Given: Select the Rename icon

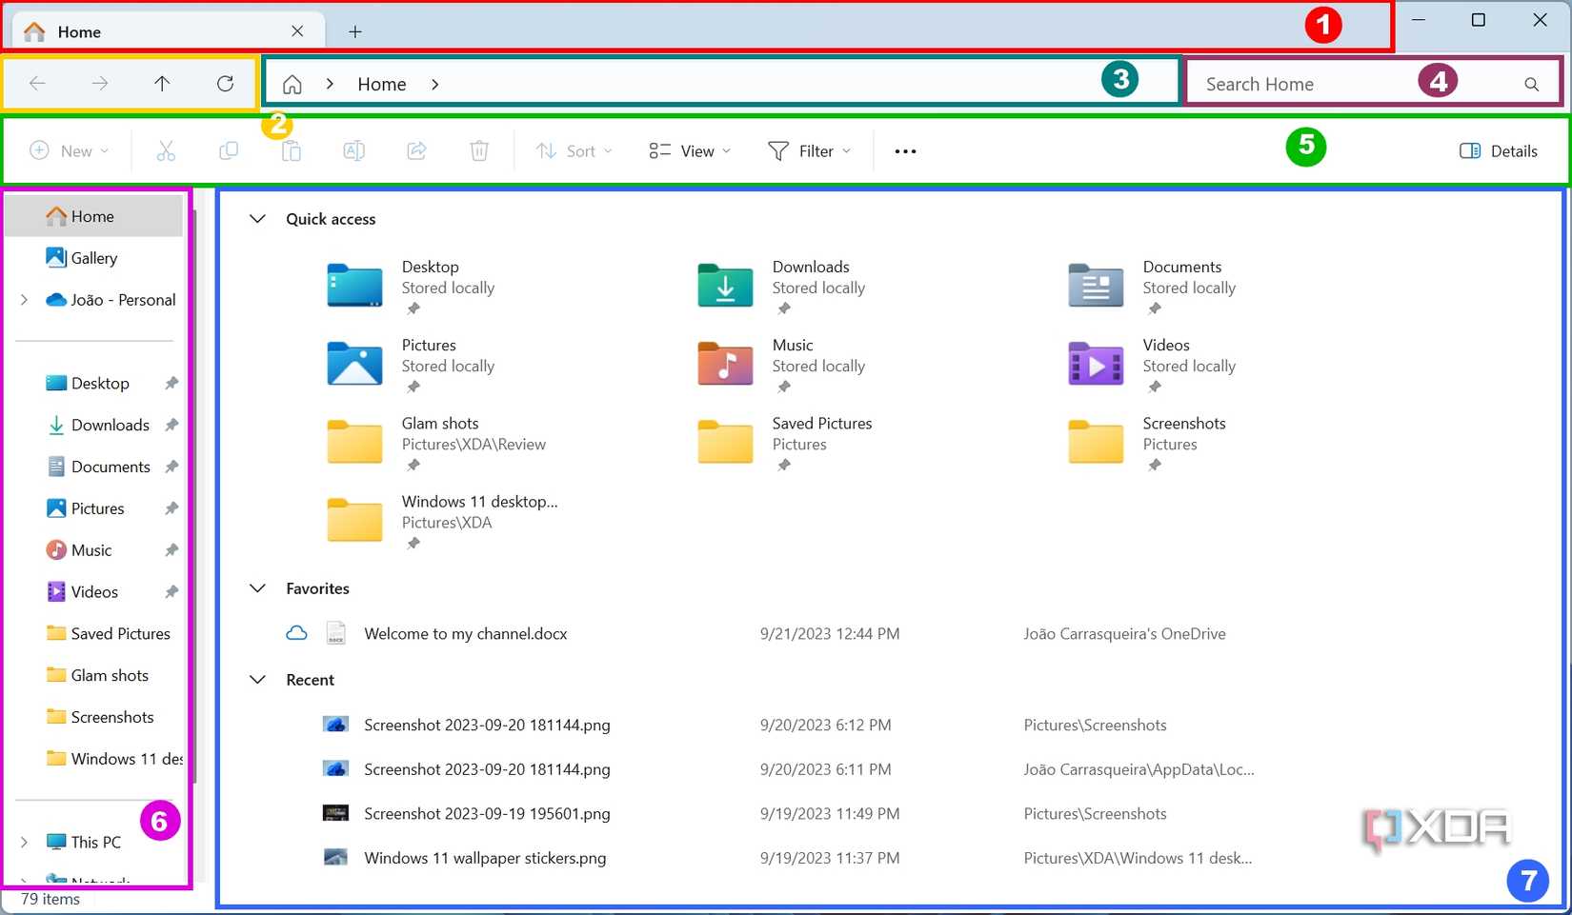Looking at the screenshot, I should [353, 150].
